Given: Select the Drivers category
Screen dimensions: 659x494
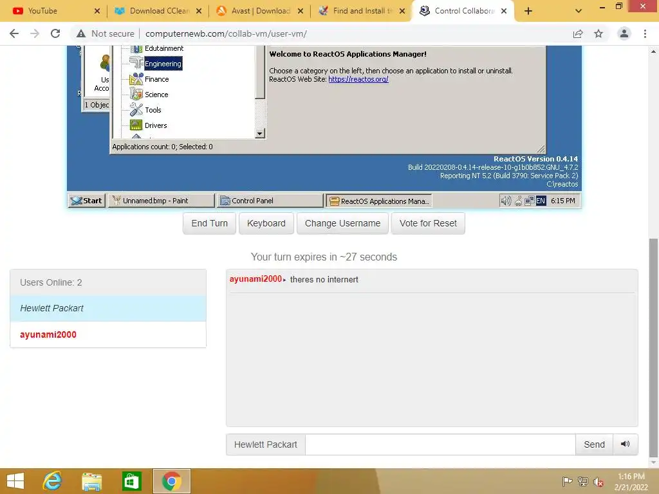Looking at the screenshot, I should point(156,125).
